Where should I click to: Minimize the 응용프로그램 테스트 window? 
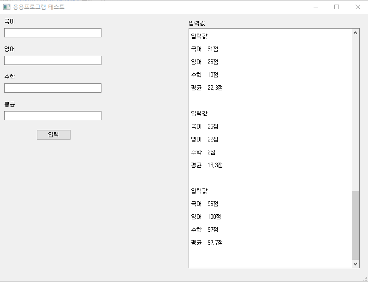click(x=316, y=7)
